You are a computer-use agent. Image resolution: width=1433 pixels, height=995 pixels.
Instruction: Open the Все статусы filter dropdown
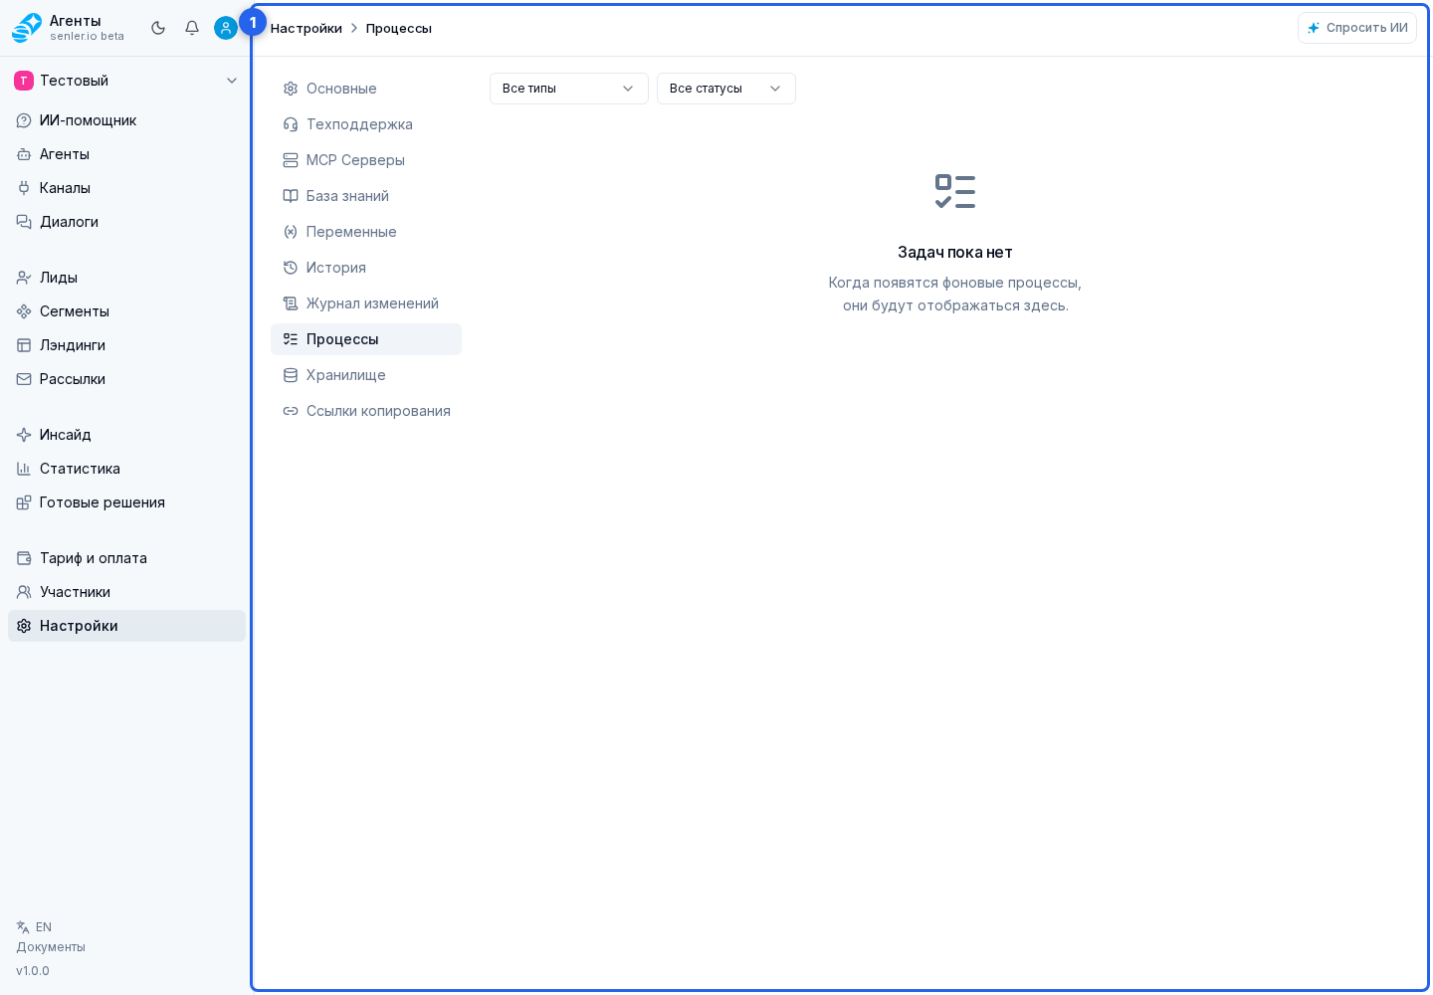tap(726, 89)
